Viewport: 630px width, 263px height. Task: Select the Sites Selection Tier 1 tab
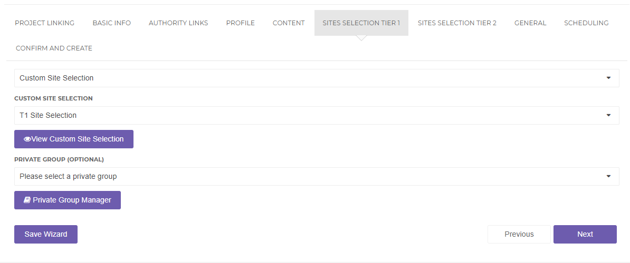361,23
